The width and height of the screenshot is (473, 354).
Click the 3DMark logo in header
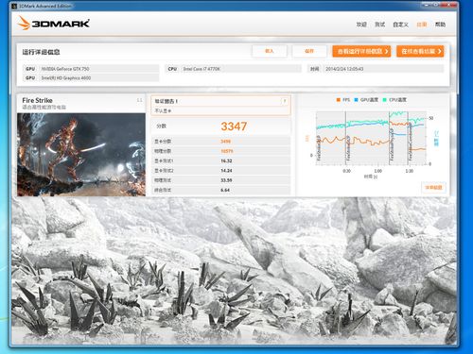pos(54,24)
